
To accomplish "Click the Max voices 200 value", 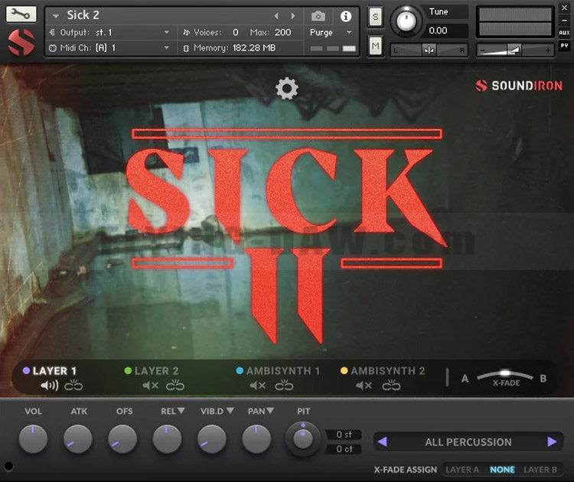I will point(282,33).
